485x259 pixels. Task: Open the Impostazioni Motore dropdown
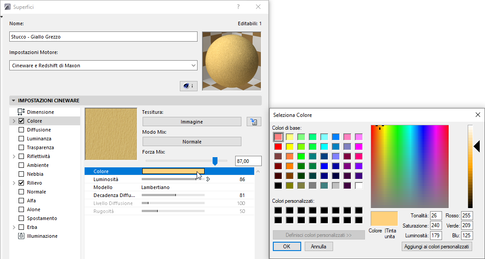tap(194, 65)
